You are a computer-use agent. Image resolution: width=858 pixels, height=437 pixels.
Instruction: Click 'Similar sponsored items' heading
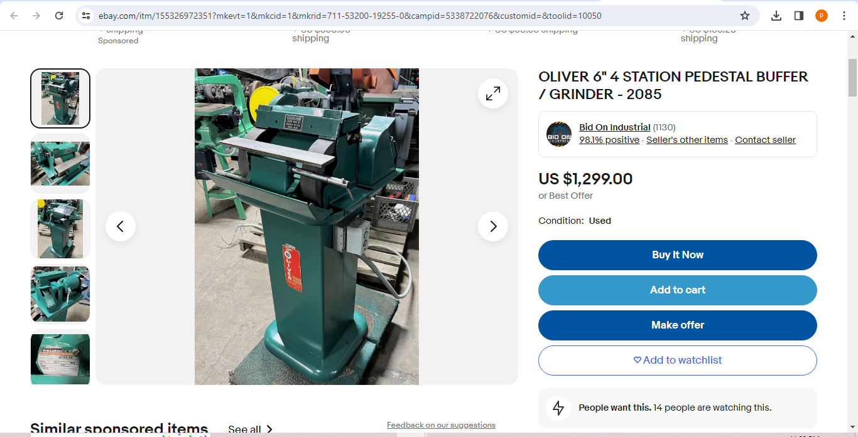119,429
